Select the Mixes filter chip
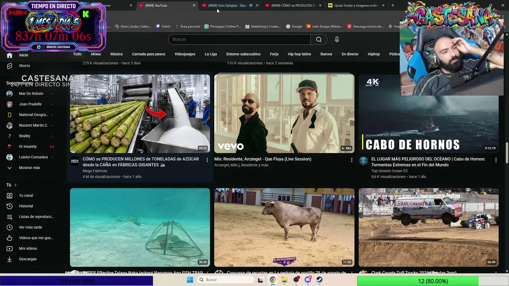Screen dimensions: 509x286 (96, 54)
